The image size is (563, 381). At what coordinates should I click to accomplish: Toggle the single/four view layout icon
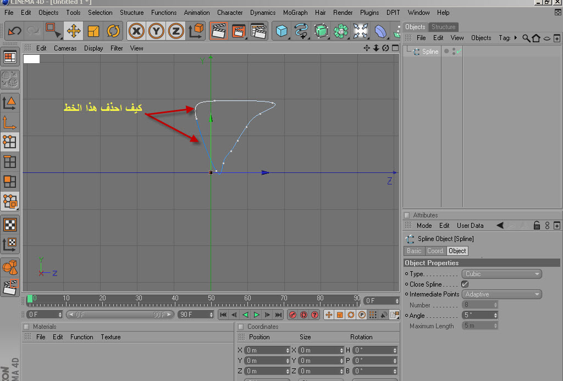tap(395, 48)
